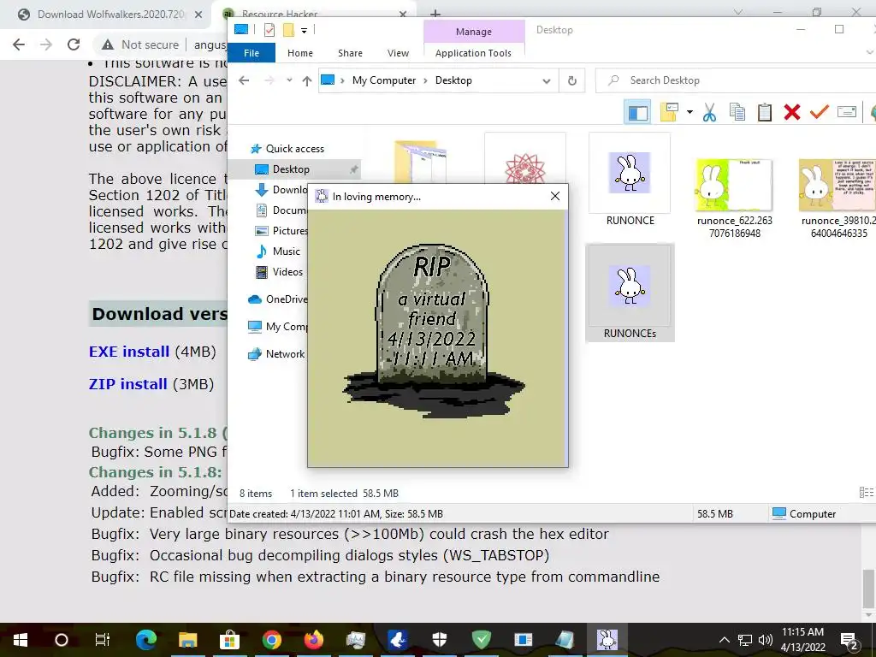Open the Share ribbon tab

[350, 53]
